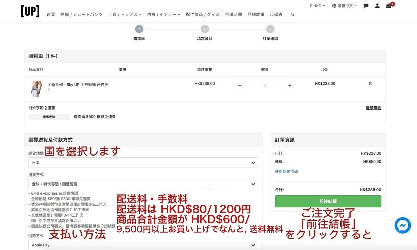Image resolution: width=417 pixels, height=250 pixels.
Task: Open the shopping cart icon
Action: tap(389, 6)
